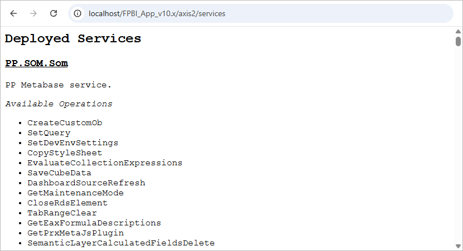
Task: Open the PP.SOM.Som service link
Action: [x=37, y=63]
